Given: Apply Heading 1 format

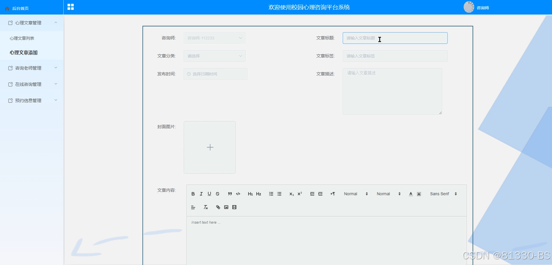Looking at the screenshot, I should point(250,194).
